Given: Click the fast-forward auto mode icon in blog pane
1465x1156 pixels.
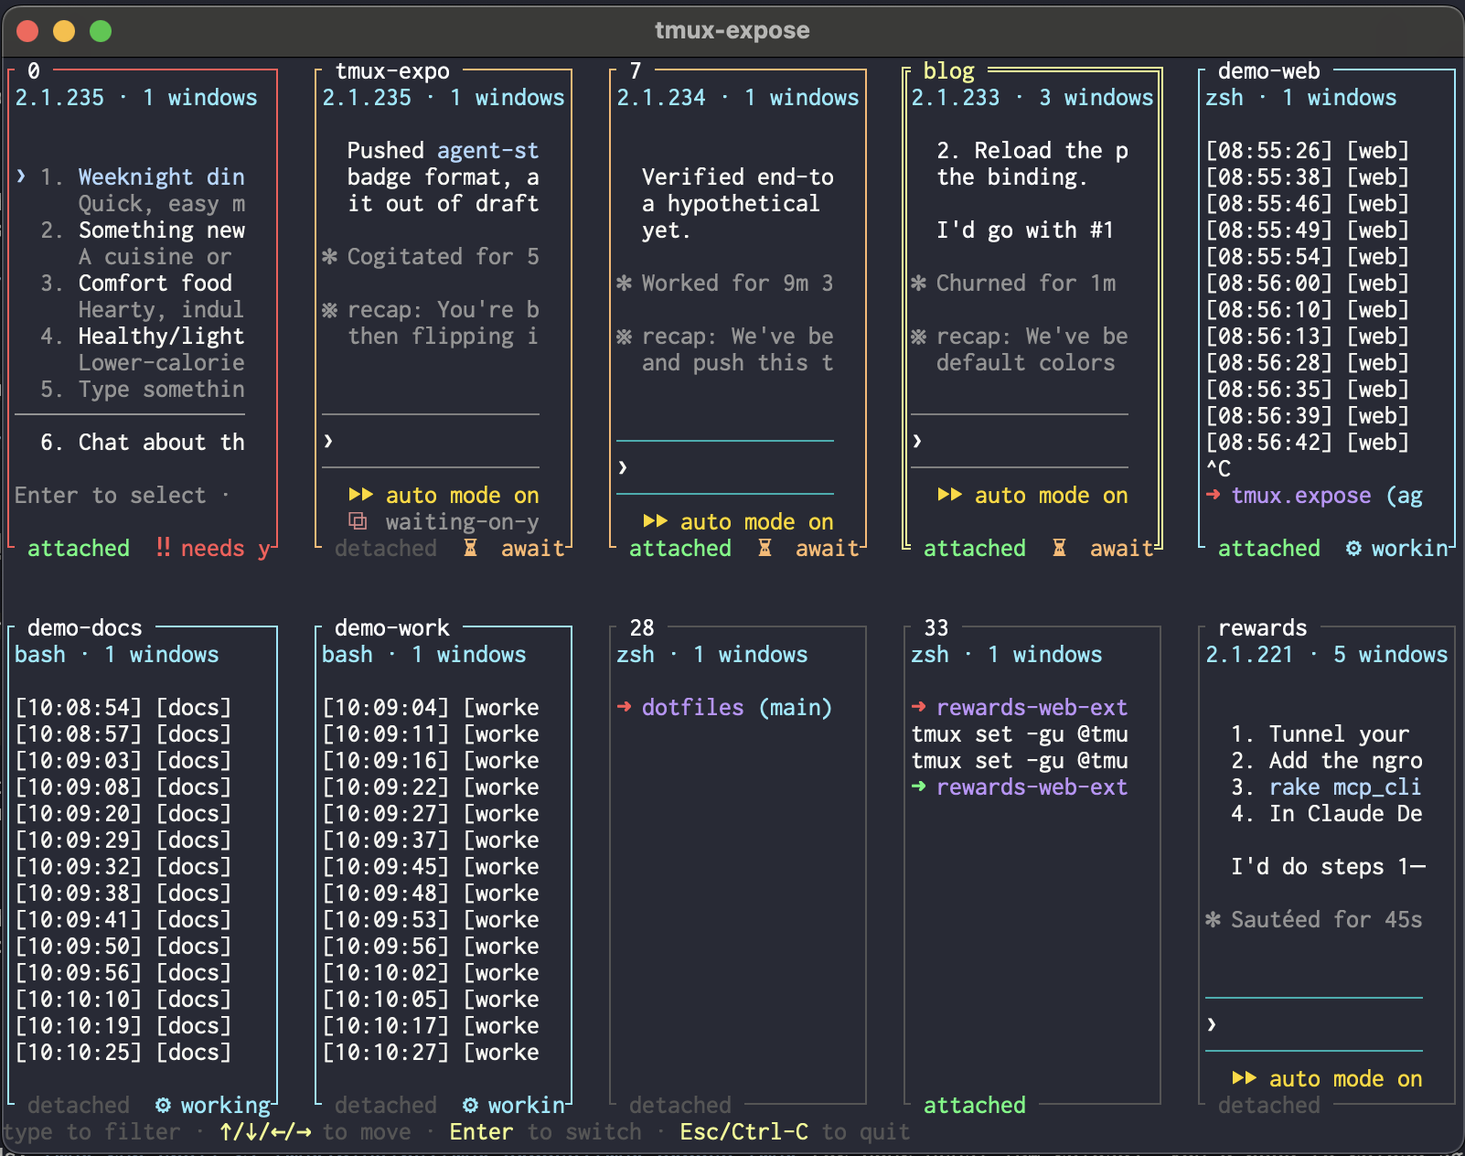Looking at the screenshot, I should click(949, 495).
